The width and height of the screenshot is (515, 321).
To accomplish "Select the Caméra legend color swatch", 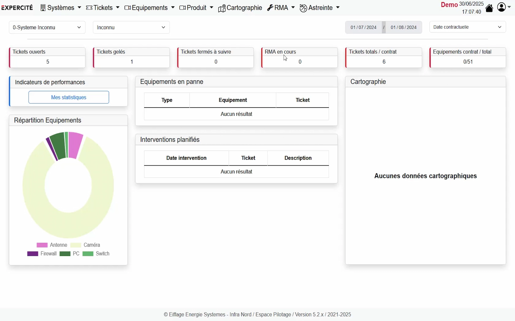I will [75, 245].
